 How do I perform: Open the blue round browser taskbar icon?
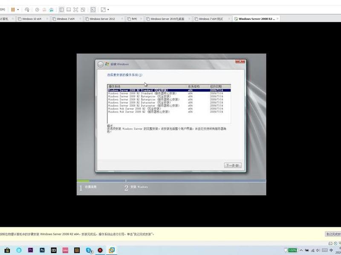coord(19,250)
